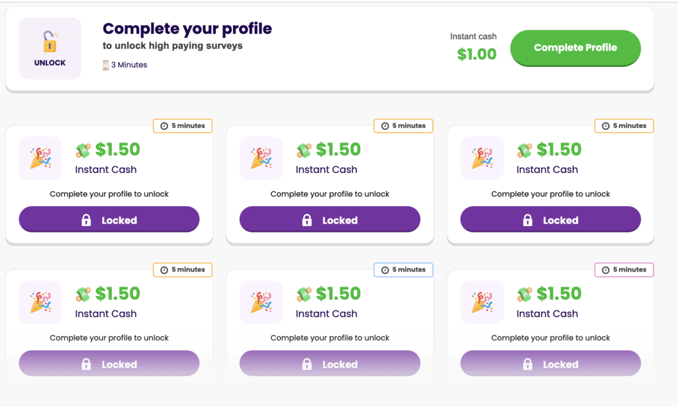Select party popper icon in middle top-row card
This screenshot has height=407, width=678.
[x=261, y=159]
